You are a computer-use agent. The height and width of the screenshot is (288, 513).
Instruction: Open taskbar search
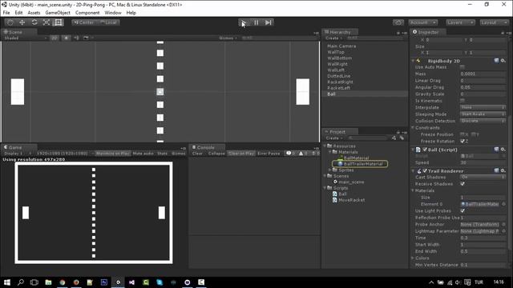pos(21,282)
